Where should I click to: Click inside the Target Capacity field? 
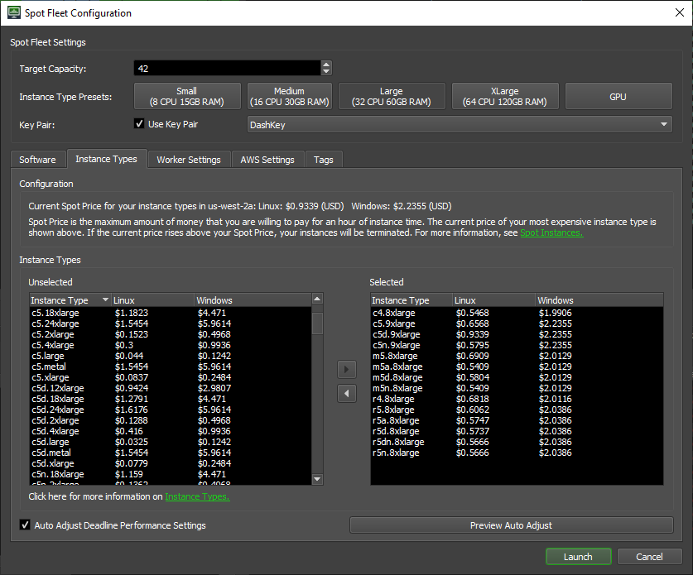pyautogui.click(x=224, y=68)
